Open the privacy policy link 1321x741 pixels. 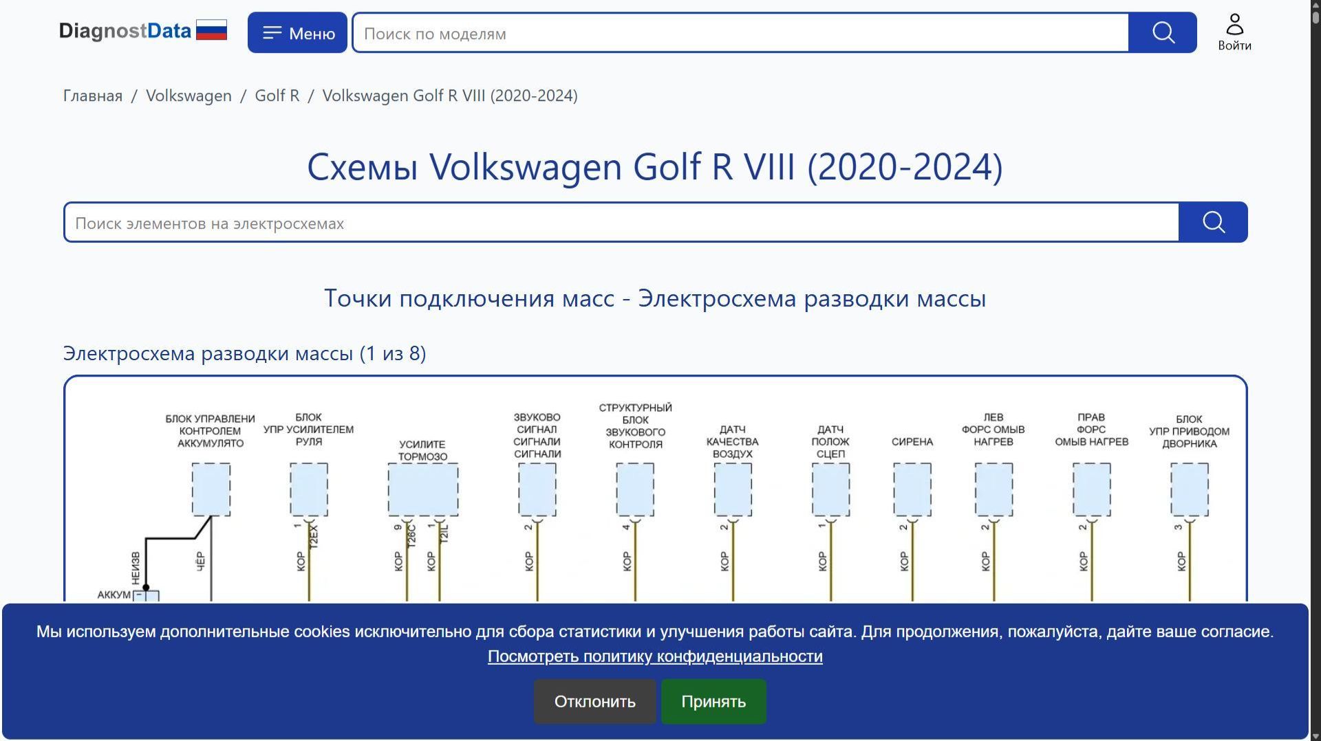pos(654,656)
